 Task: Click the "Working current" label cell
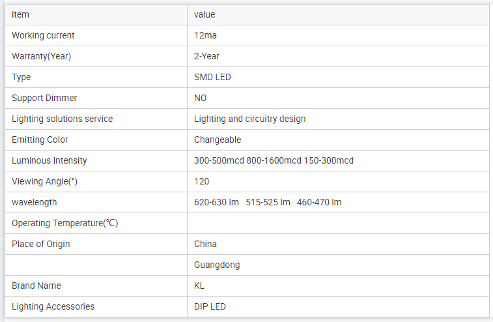[x=43, y=35]
